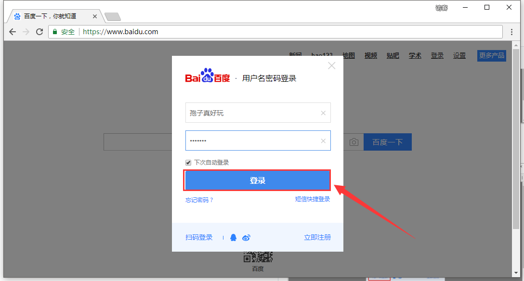Click the browser reload button

pyautogui.click(x=39, y=32)
